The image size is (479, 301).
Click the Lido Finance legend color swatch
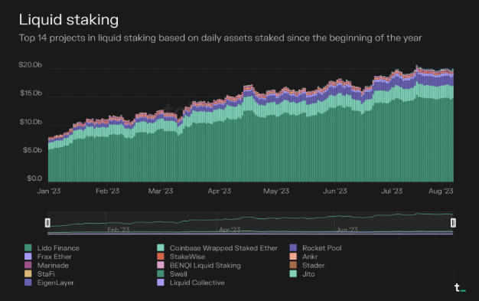(x=28, y=248)
